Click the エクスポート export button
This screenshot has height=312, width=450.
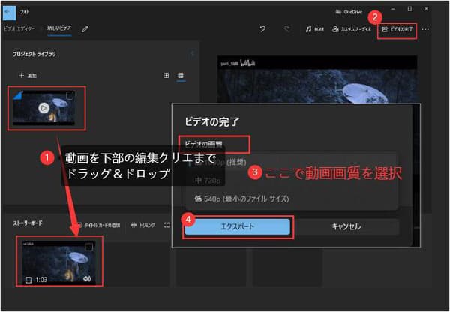click(x=237, y=226)
